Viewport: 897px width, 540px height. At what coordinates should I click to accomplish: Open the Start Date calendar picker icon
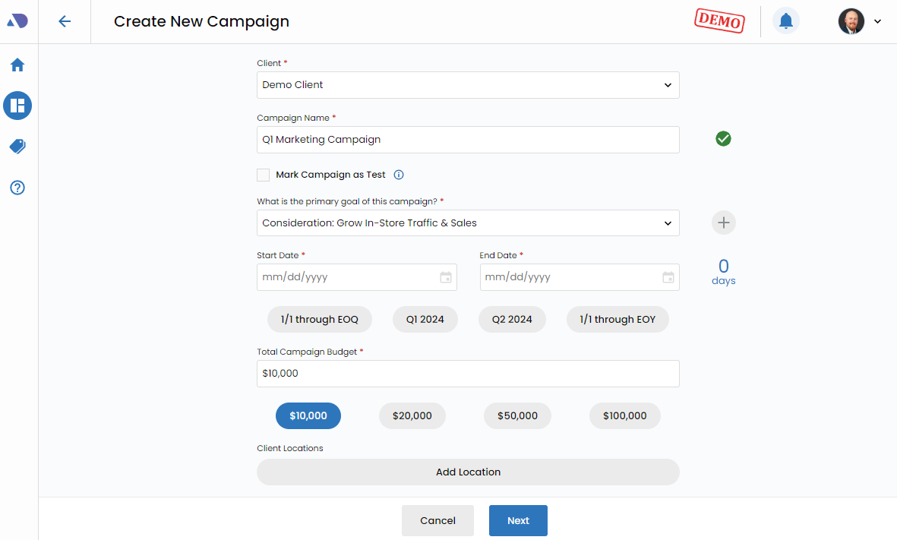pos(446,277)
